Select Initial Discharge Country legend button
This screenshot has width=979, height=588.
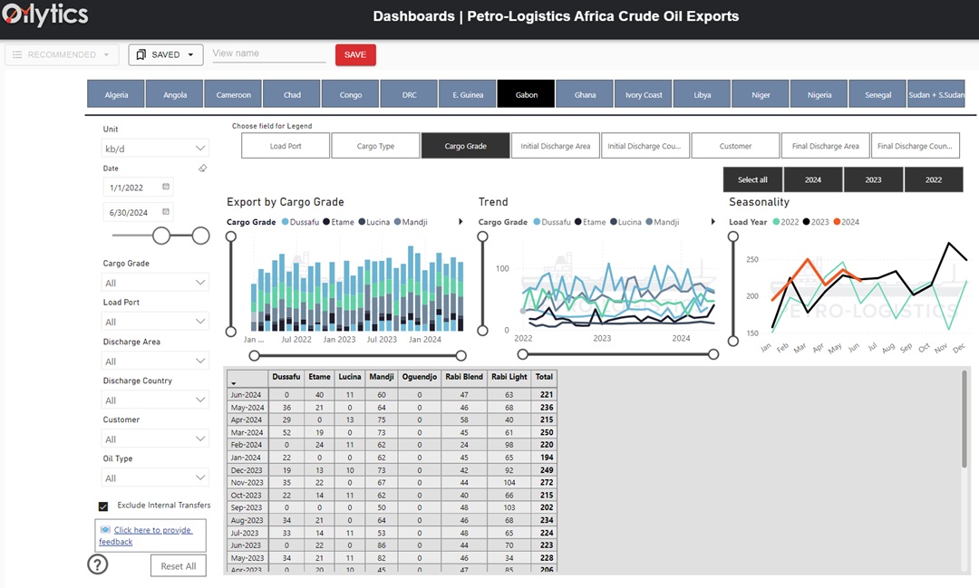(645, 146)
